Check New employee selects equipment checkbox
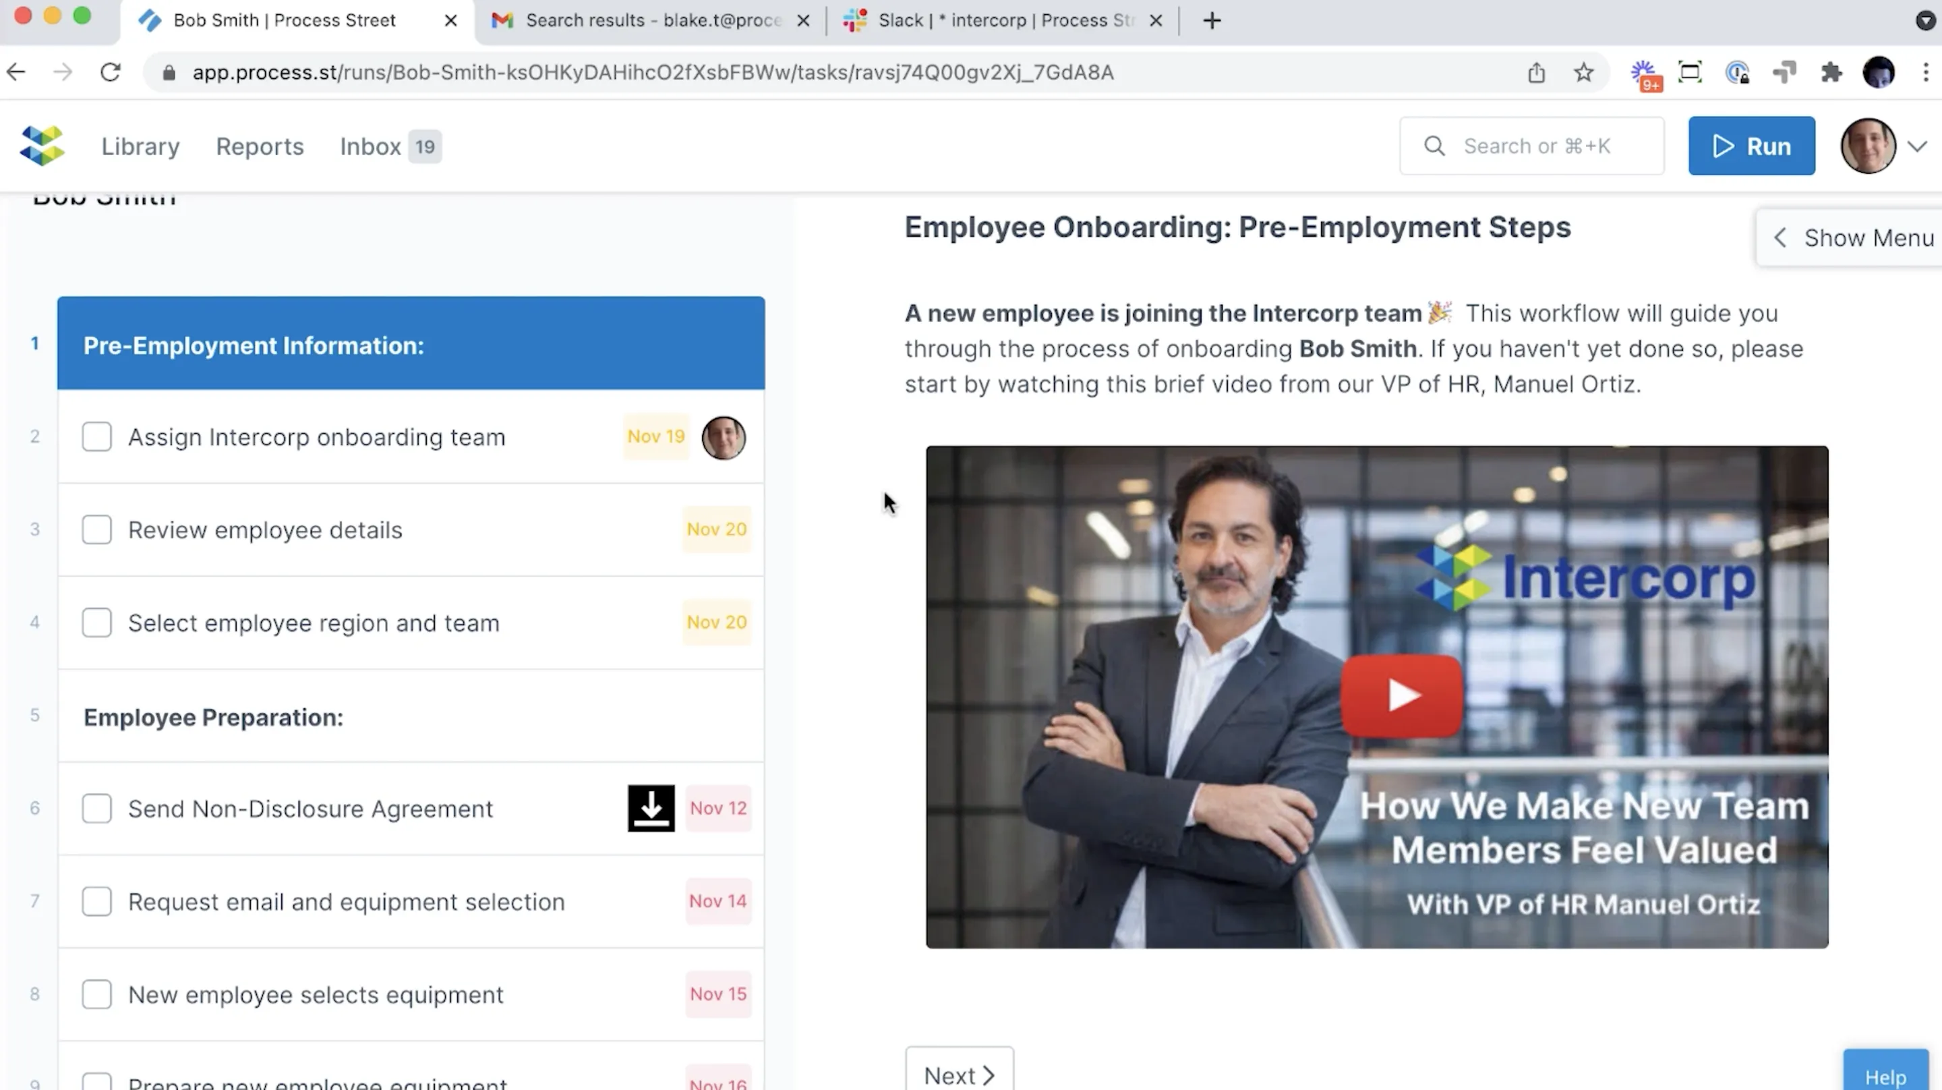 96,994
